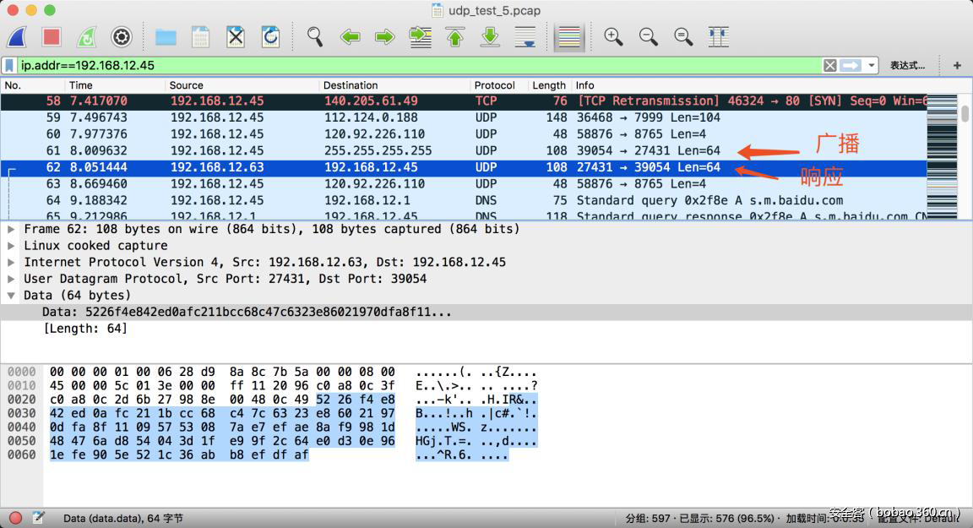Toggle auto-scroll during live capture
The width and height of the screenshot is (973, 528).
[525, 37]
